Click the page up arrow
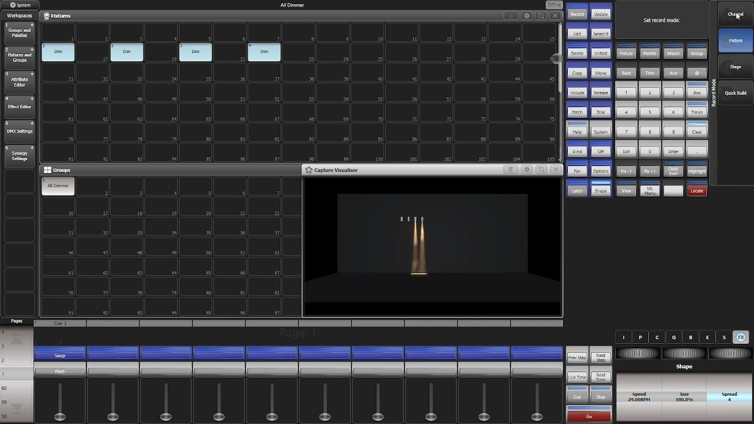 pyautogui.click(x=16, y=339)
